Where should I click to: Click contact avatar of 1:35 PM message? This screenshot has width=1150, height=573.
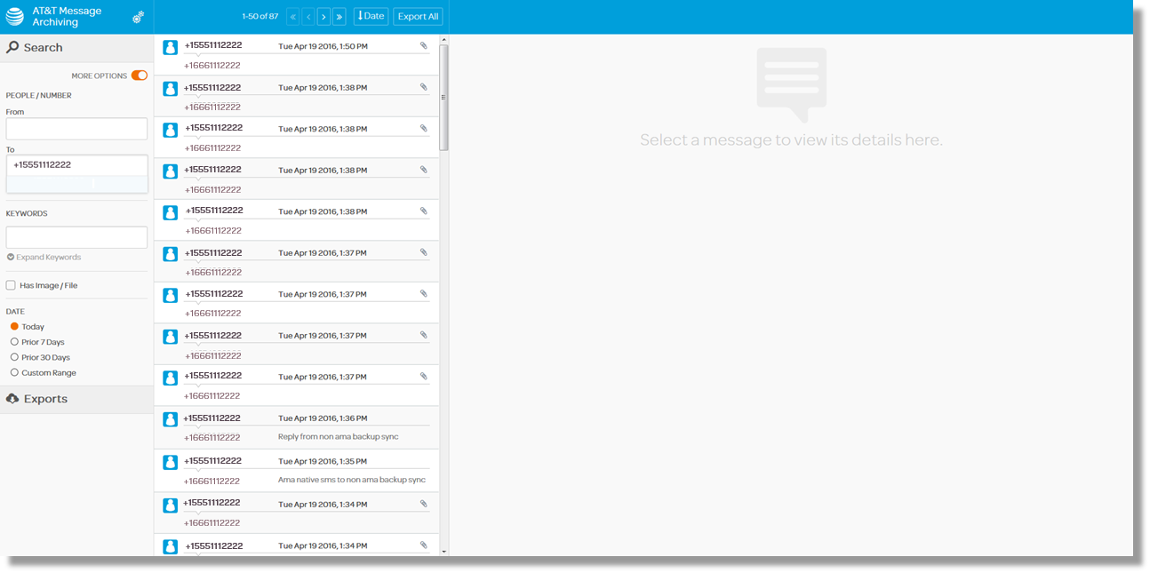171,463
